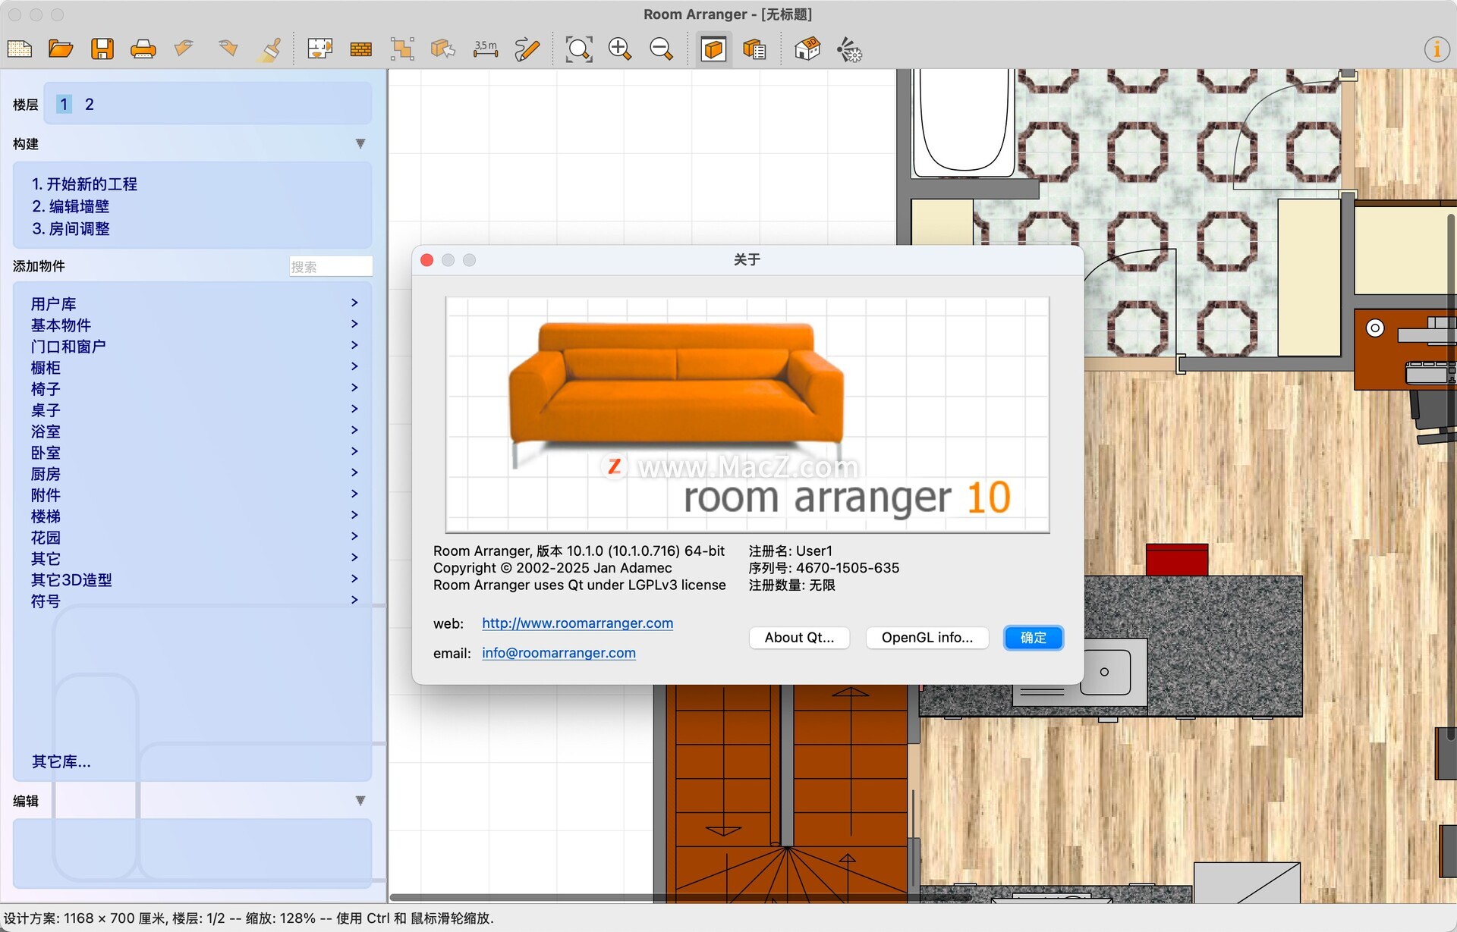Click the 序列号: 4670-1505-635 text
The image size is (1457, 932).
[x=824, y=568]
